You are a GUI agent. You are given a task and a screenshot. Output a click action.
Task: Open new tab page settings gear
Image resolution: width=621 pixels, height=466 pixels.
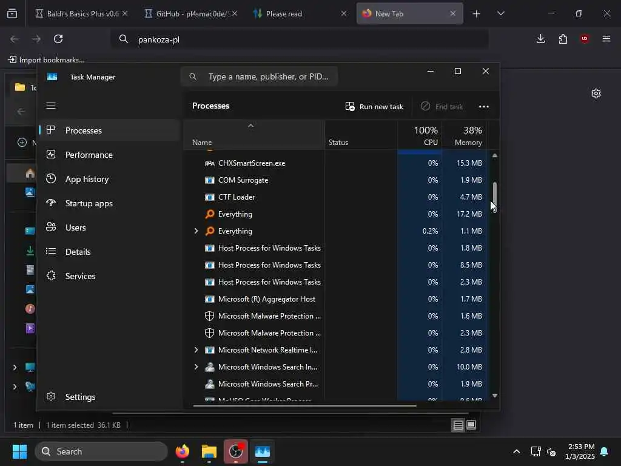point(596,93)
